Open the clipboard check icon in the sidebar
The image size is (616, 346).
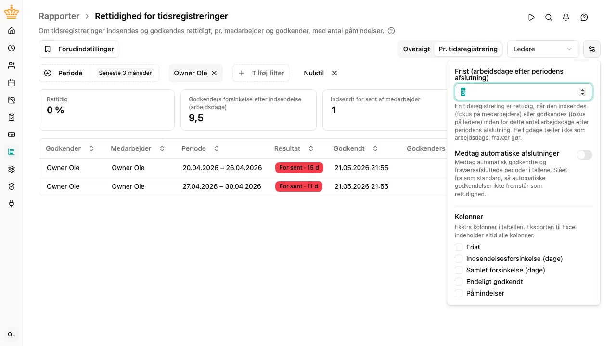pyautogui.click(x=12, y=117)
